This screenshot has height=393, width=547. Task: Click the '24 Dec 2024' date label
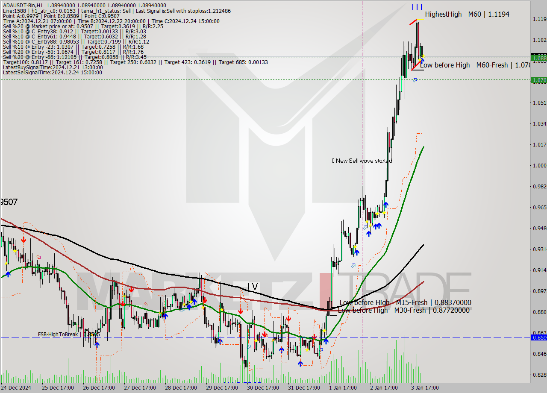click(x=16, y=388)
